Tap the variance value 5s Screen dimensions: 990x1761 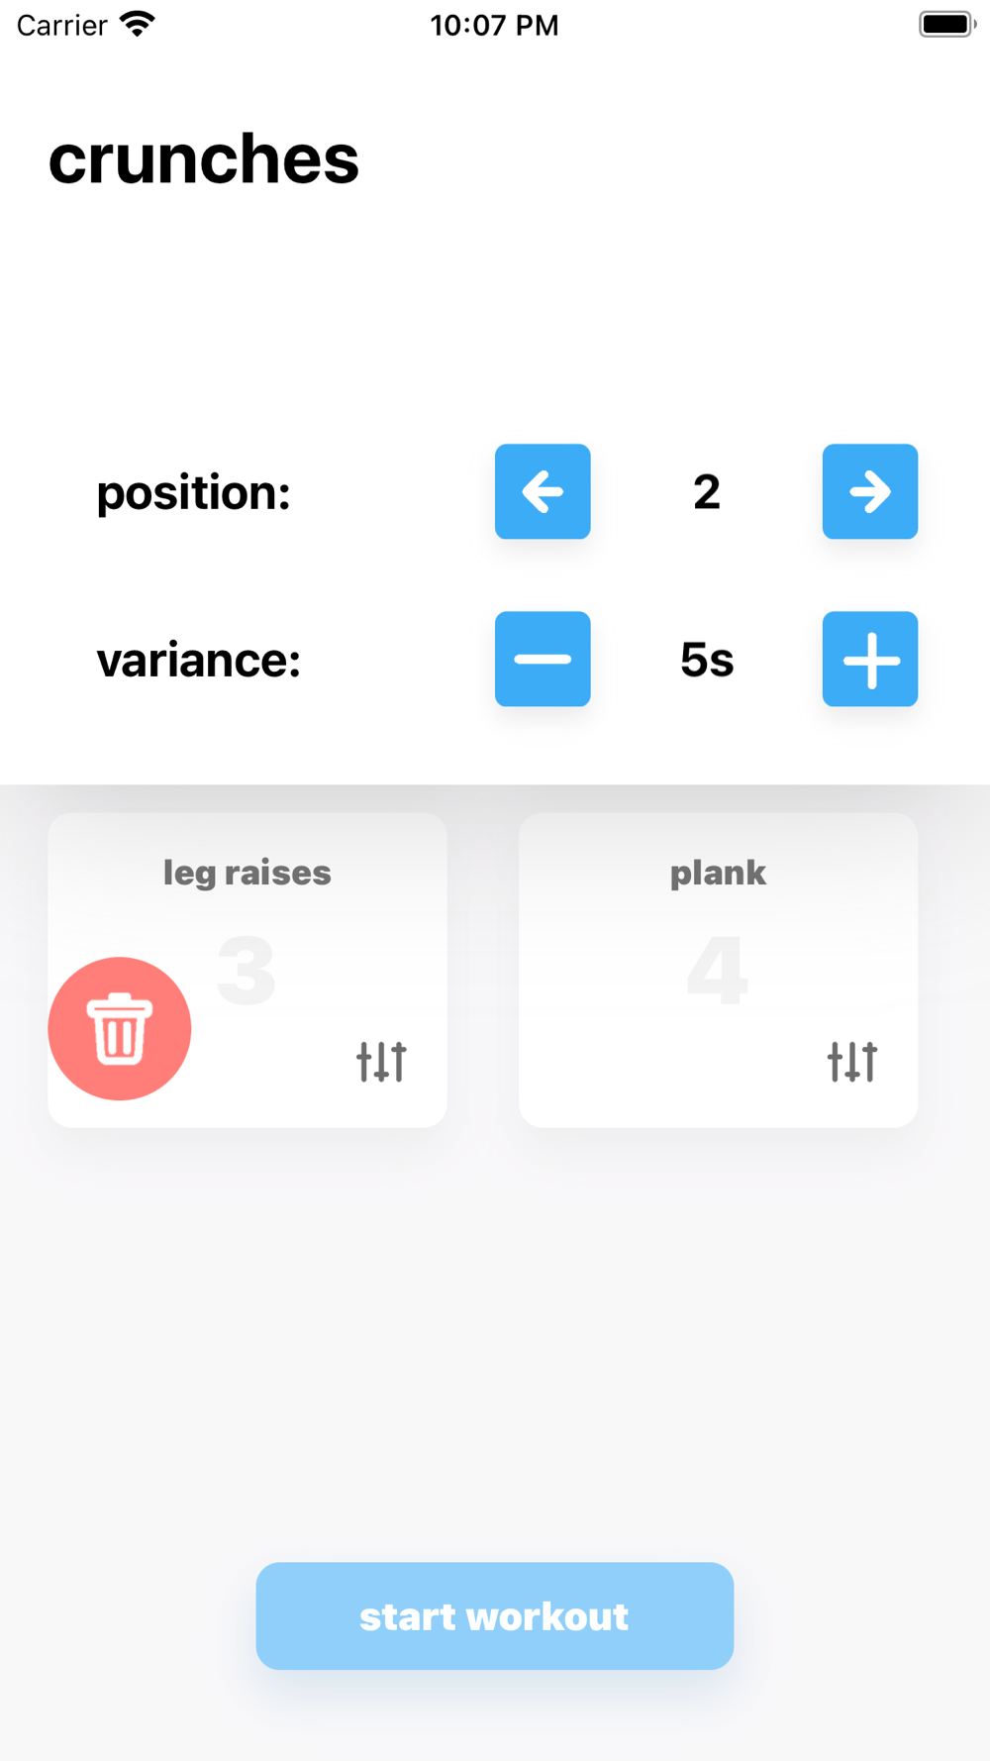pos(707,660)
